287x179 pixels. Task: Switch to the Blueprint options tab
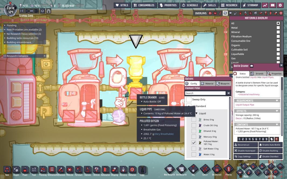pos(223,84)
